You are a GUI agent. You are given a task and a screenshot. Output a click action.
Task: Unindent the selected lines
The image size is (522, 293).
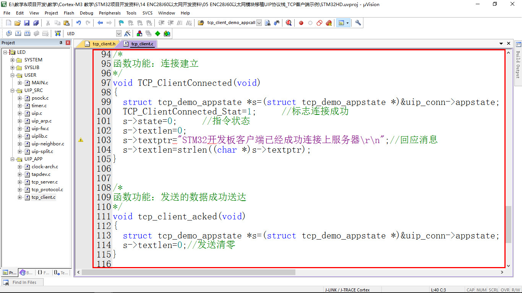(x=170, y=23)
